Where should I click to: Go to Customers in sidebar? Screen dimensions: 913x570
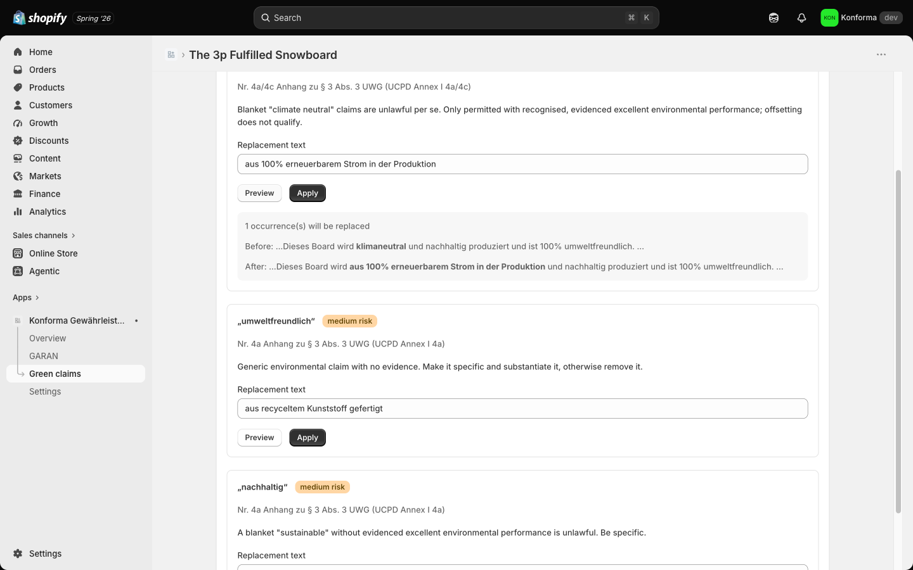click(51, 105)
